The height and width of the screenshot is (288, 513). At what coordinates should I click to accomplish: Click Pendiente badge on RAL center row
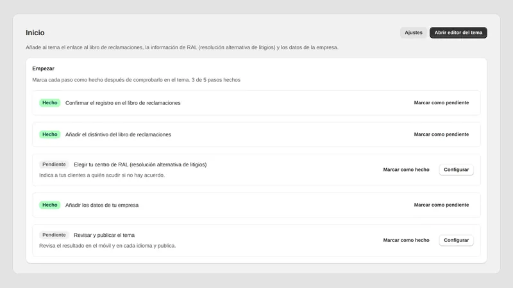54,164
